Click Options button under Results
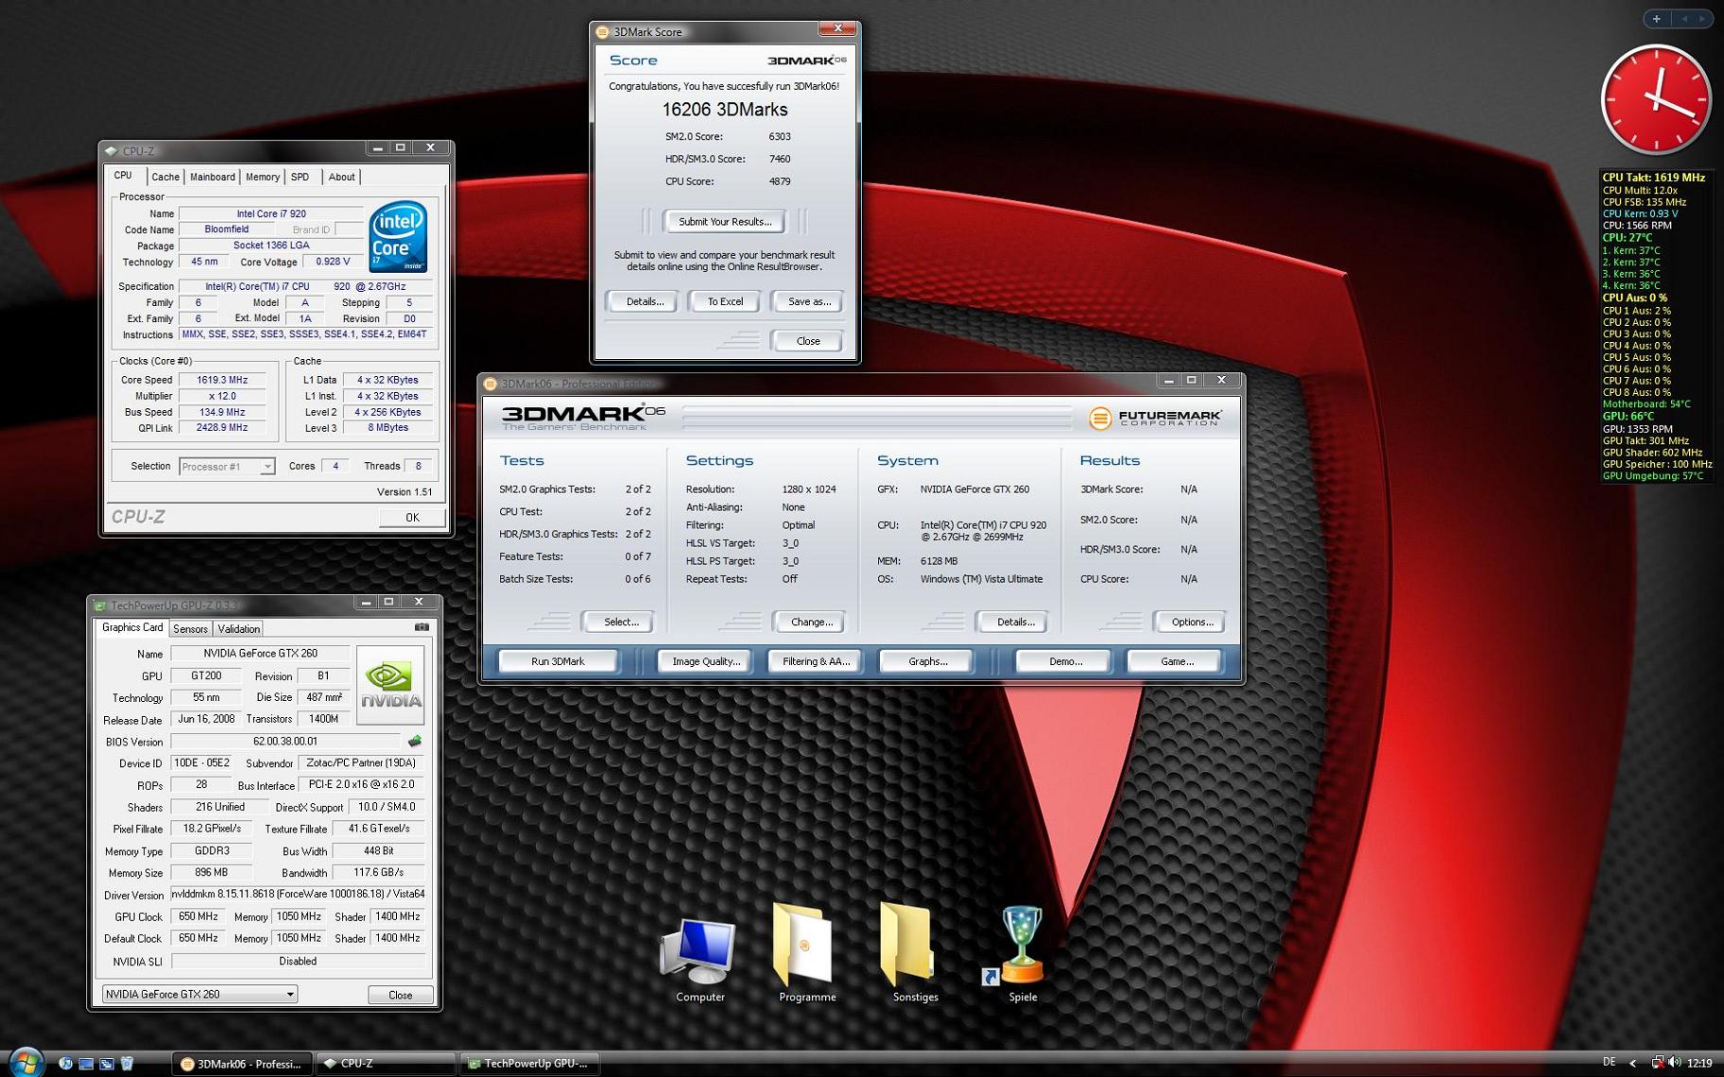 point(1191,622)
